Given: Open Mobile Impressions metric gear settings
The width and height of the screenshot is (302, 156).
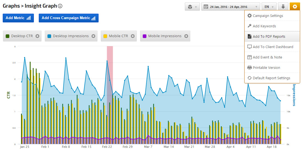Looking at the screenshot, I should (186, 36).
